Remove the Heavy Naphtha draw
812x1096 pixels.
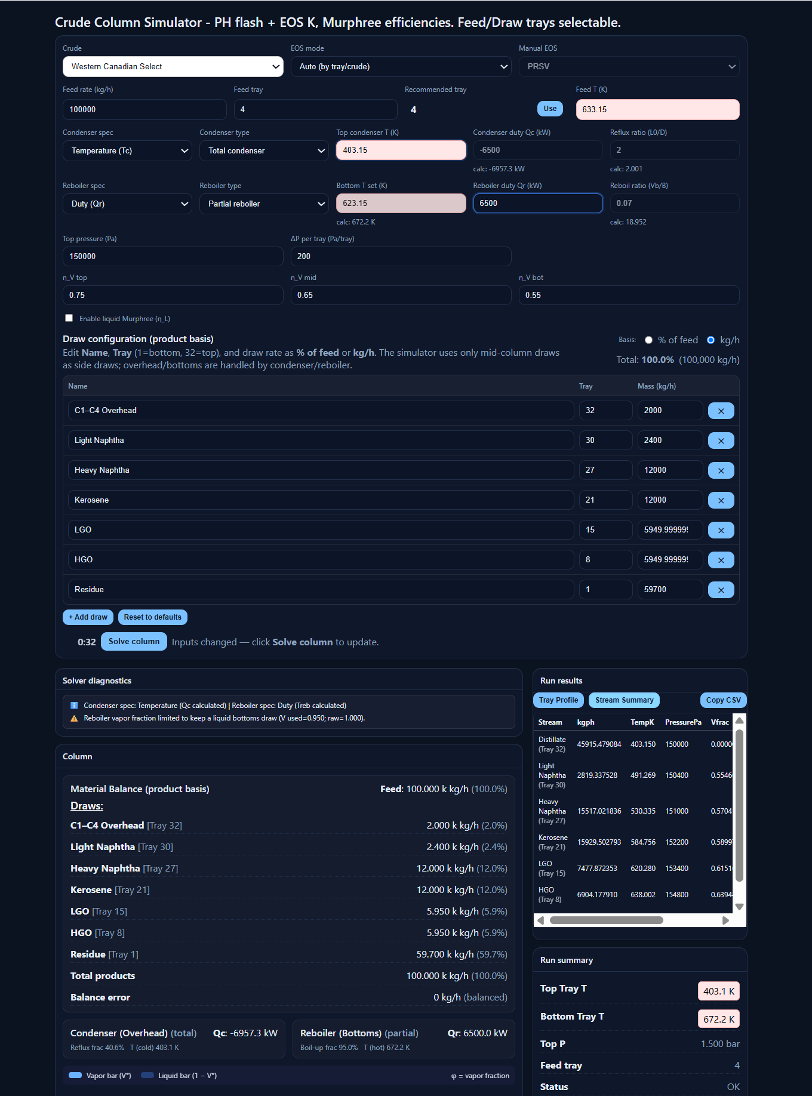721,470
